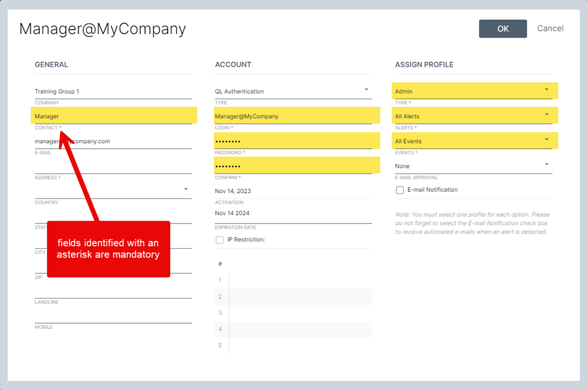
Task: Click the Address 1 input field
Action: 113,167
